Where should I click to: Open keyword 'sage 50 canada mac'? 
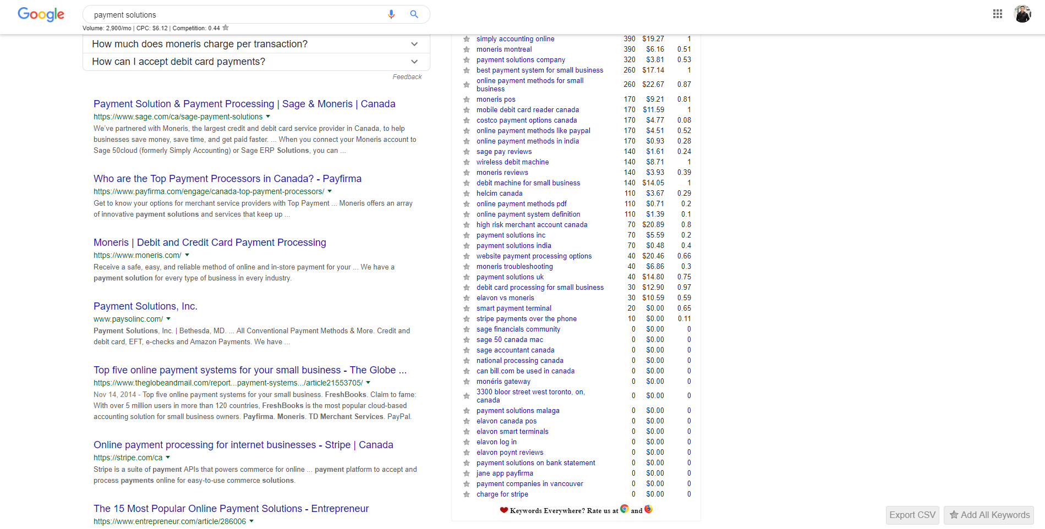pos(510,340)
